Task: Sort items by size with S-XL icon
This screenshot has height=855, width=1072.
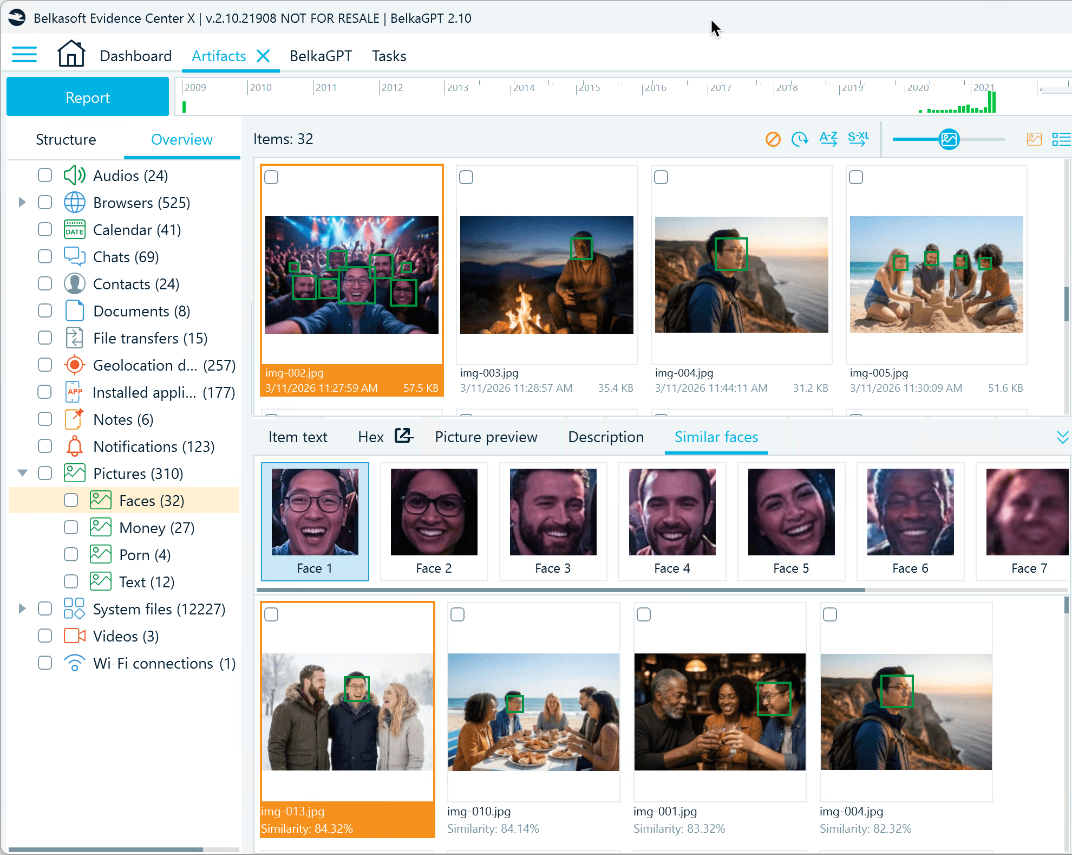Action: pos(858,139)
